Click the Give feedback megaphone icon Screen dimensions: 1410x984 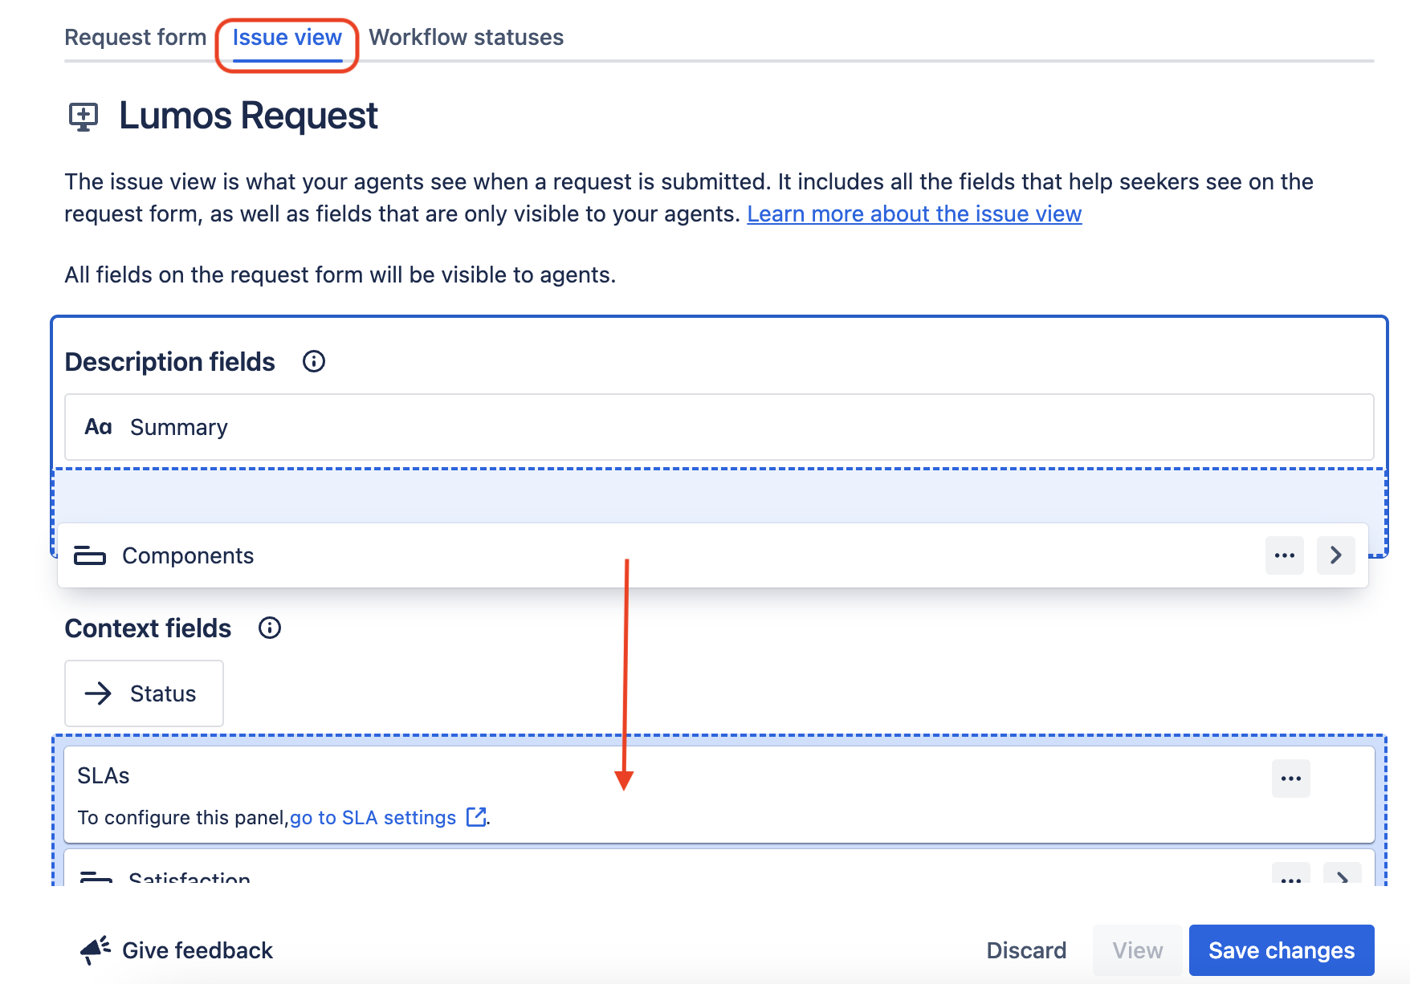(x=95, y=949)
